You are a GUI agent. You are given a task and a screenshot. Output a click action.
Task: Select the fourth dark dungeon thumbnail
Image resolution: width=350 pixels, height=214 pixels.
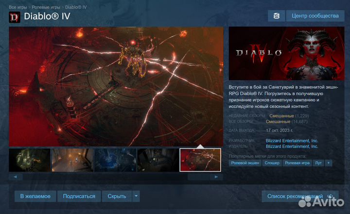click(x=158, y=160)
